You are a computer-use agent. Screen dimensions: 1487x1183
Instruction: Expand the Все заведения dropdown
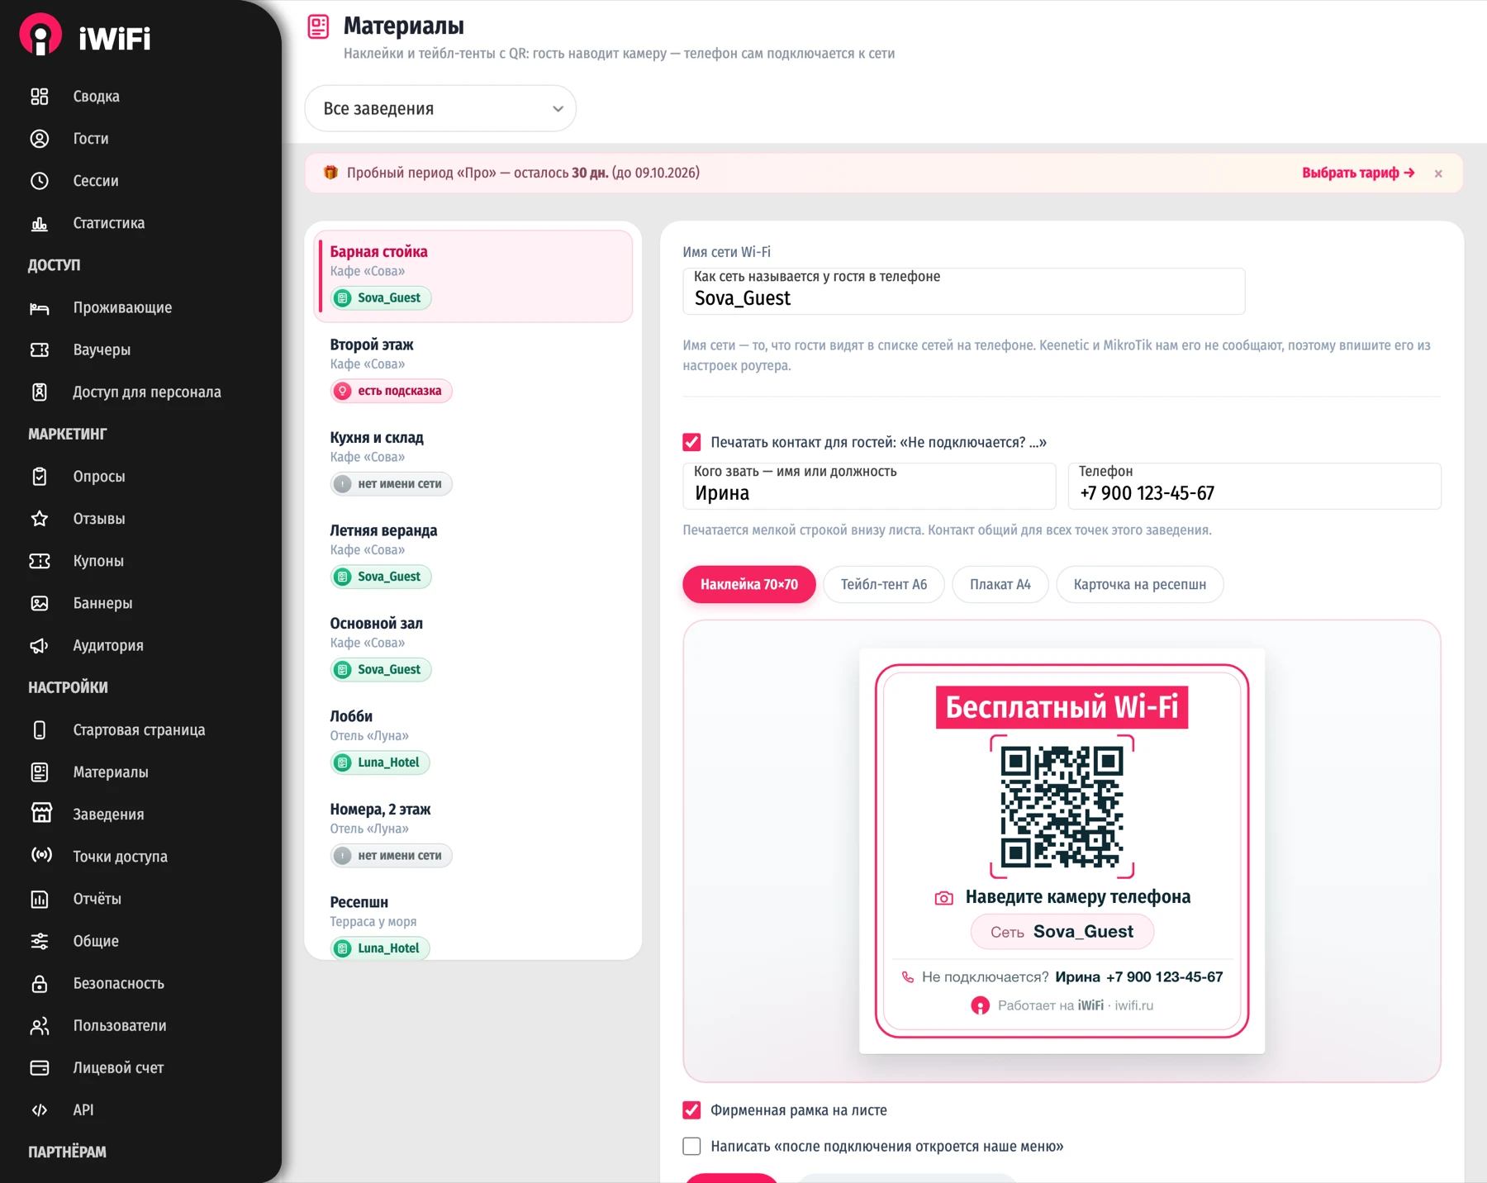click(x=440, y=108)
